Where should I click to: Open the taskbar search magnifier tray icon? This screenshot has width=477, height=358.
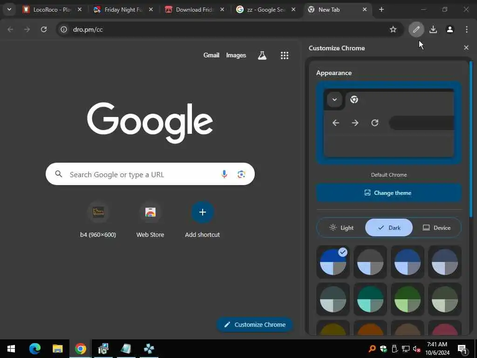click(372, 349)
